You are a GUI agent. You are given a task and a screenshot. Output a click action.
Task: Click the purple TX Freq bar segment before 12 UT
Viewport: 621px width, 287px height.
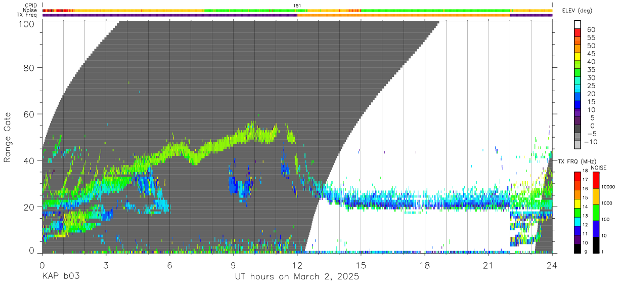pos(169,15)
